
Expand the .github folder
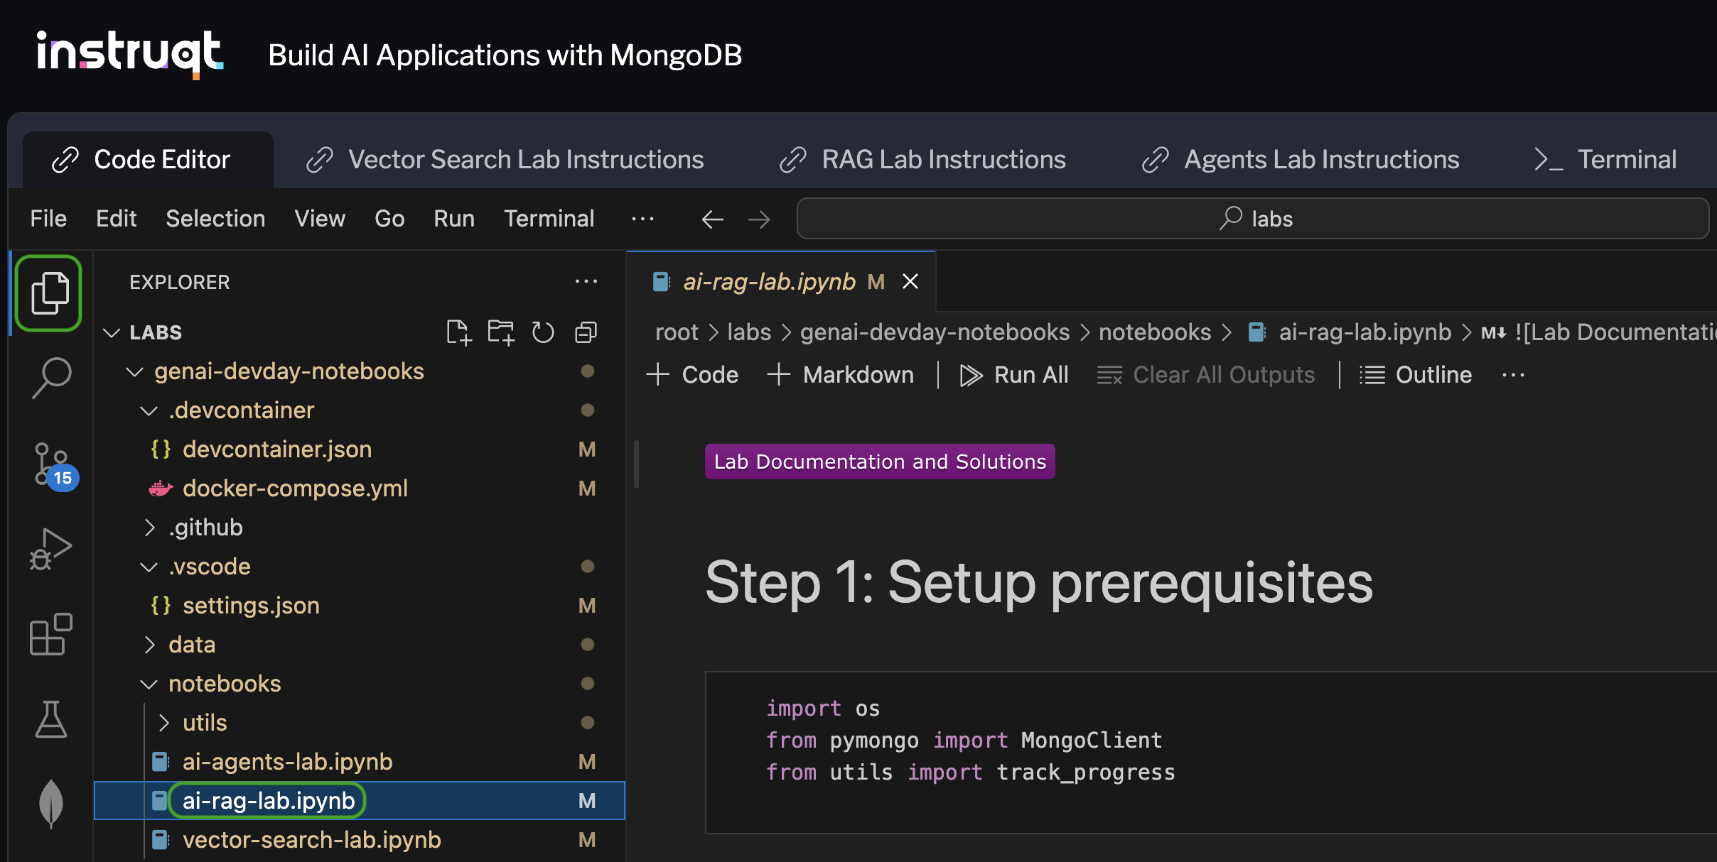pos(149,528)
